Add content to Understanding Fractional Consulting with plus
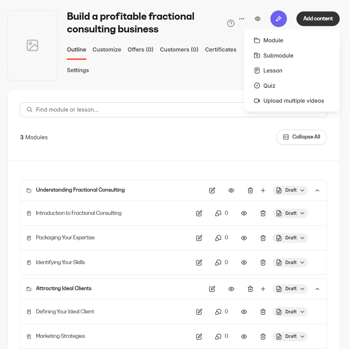The image size is (350, 349). 263,190
